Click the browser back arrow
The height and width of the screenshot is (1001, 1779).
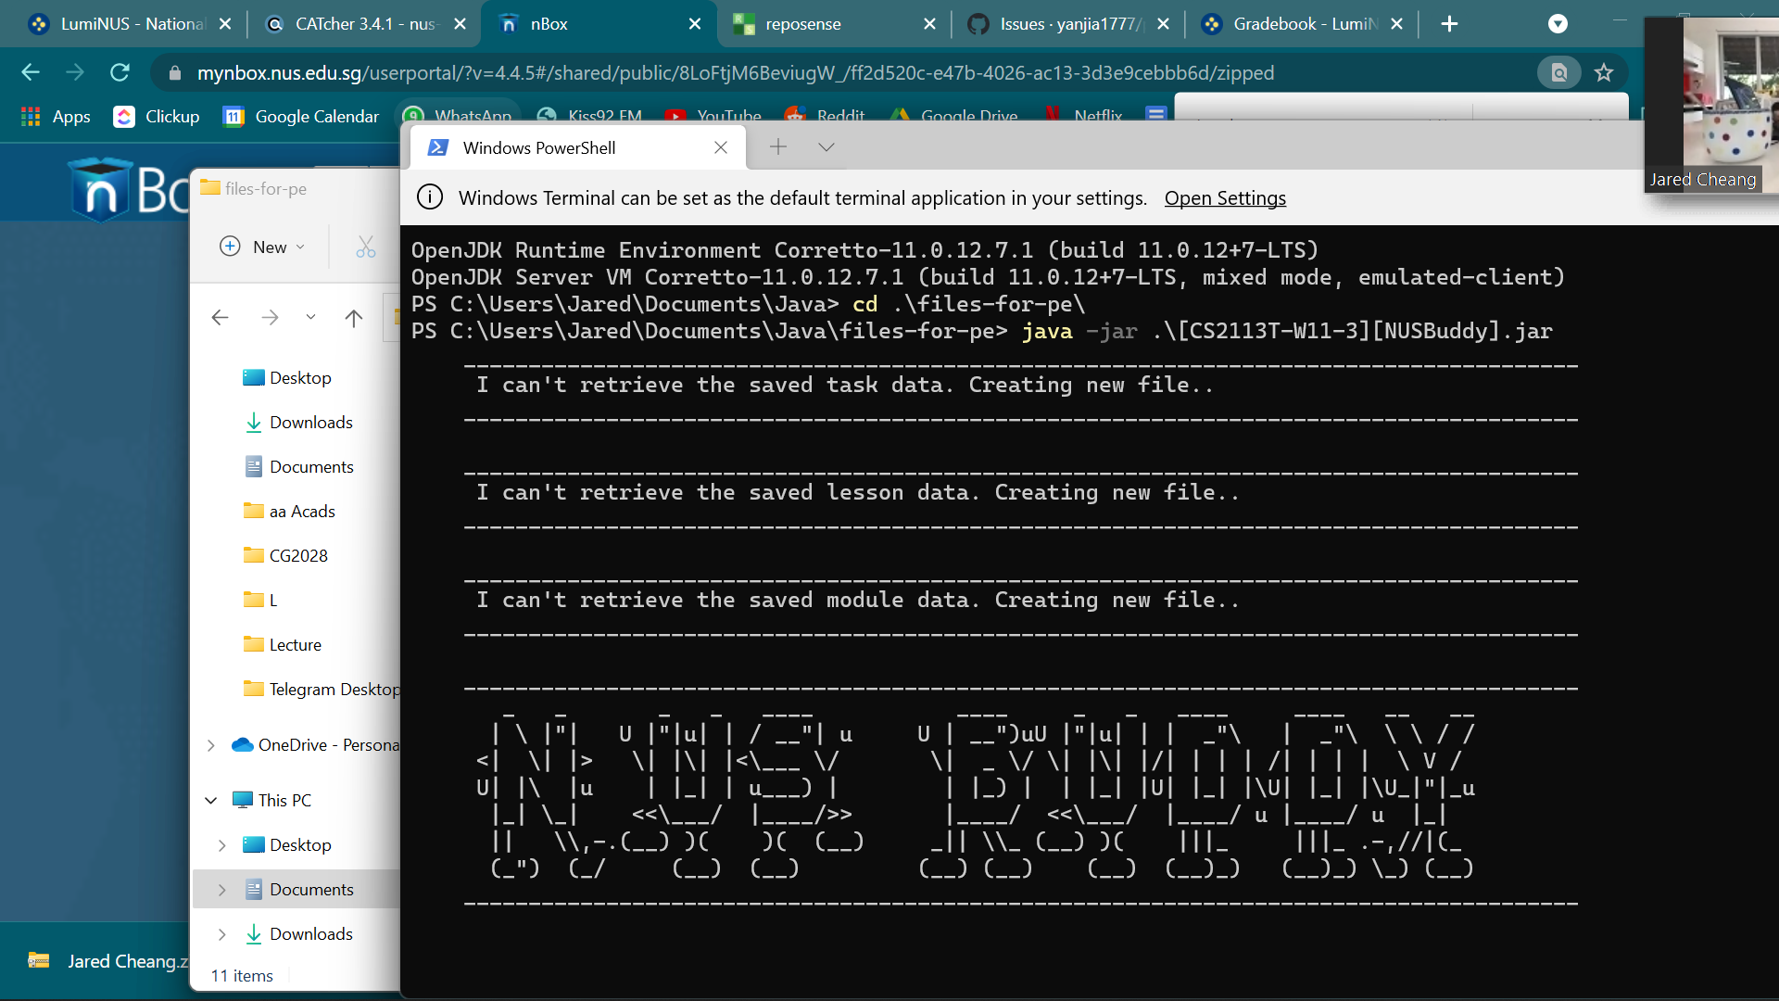coord(31,72)
